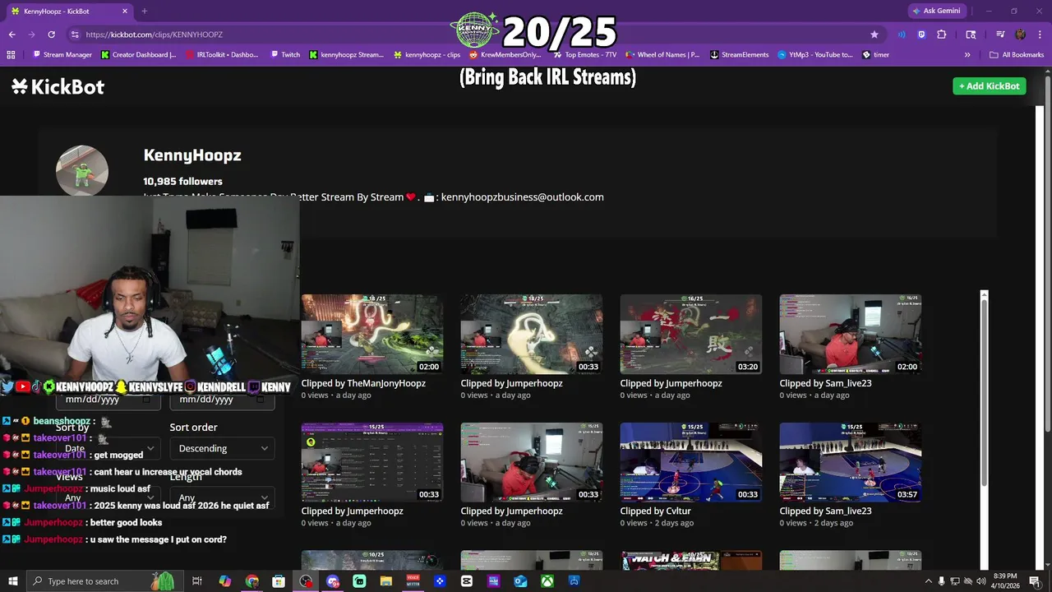Viewport: 1052px width, 592px height.
Task: Expand the Sort order Descending dropdown
Action: (x=222, y=448)
